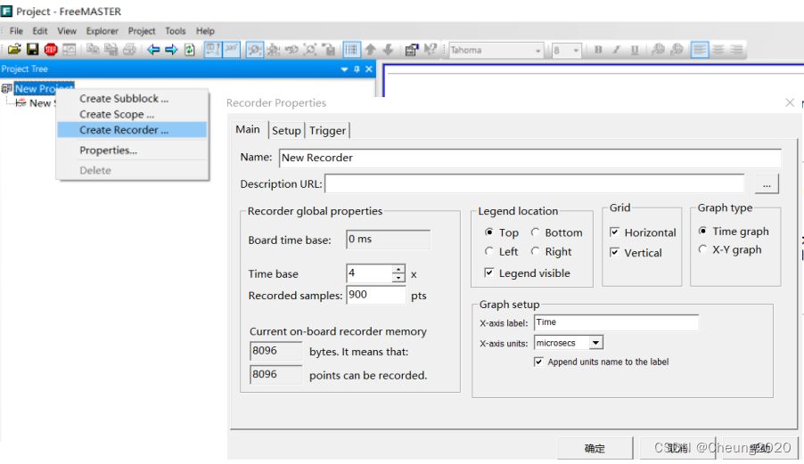Open the Tools menu
This screenshot has height=464, width=804.
pos(176,31)
